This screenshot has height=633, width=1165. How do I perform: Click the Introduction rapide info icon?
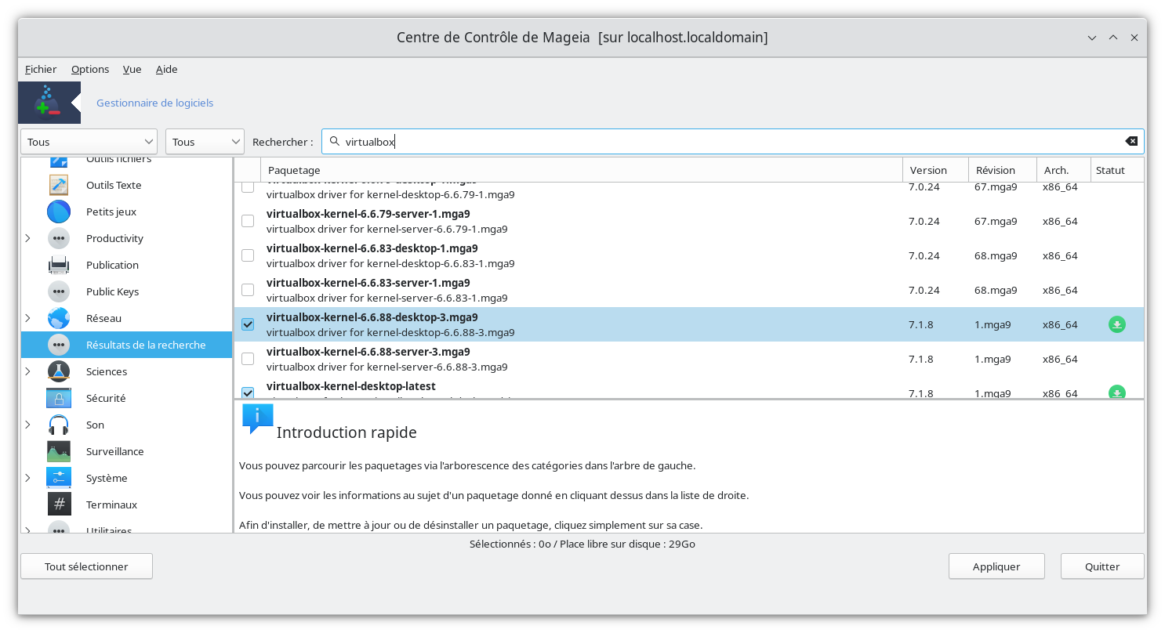(x=258, y=419)
